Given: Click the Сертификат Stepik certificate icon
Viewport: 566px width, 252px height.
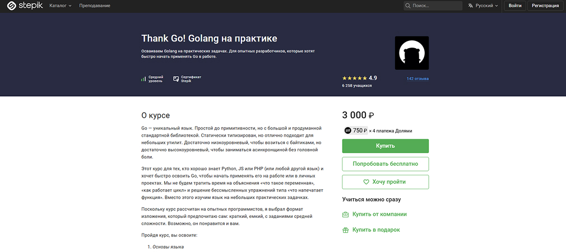Looking at the screenshot, I should click(176, 78).
